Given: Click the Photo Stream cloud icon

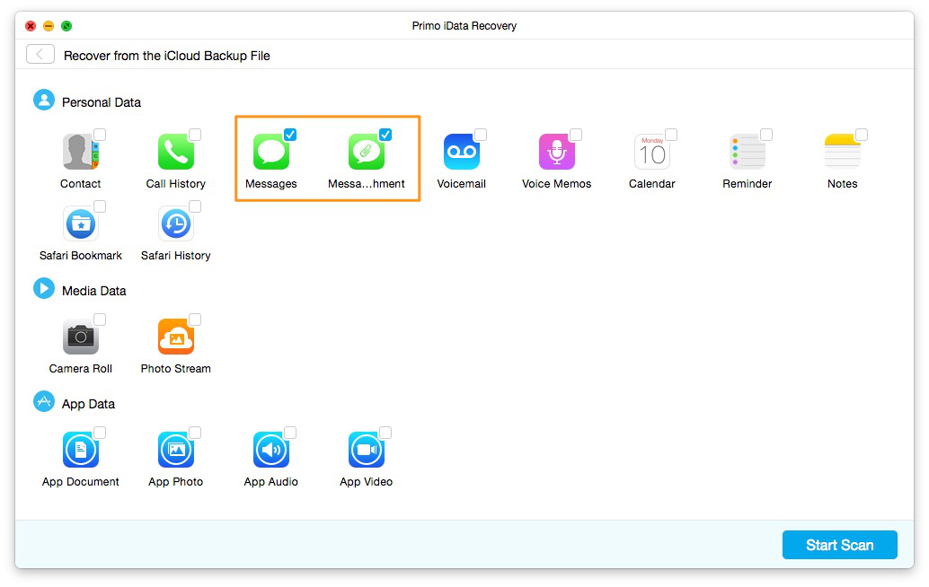Looking at the screenshot, I should (x=176, y=337).
